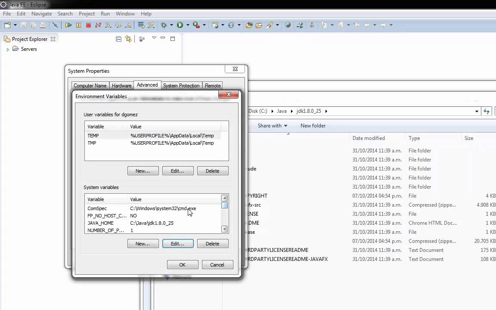Screen dimensions: 496x310
Task: Click the Save All icon
Action: coord(33,25)
